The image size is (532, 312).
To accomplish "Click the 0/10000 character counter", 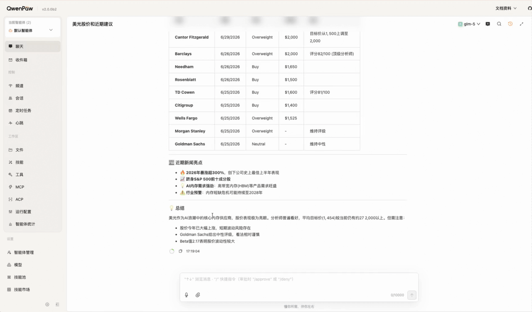I will [x=397, y=295].
